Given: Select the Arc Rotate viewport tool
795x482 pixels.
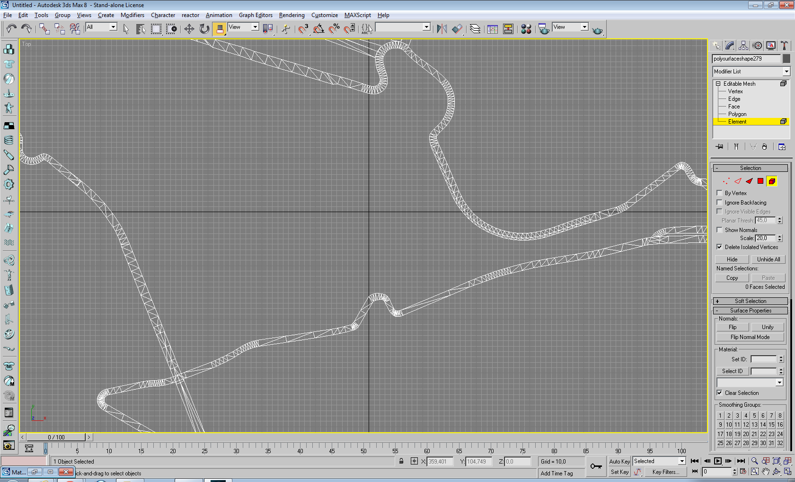Looking at the screenshot, I should pyautogui.click(x=777, y=472).
